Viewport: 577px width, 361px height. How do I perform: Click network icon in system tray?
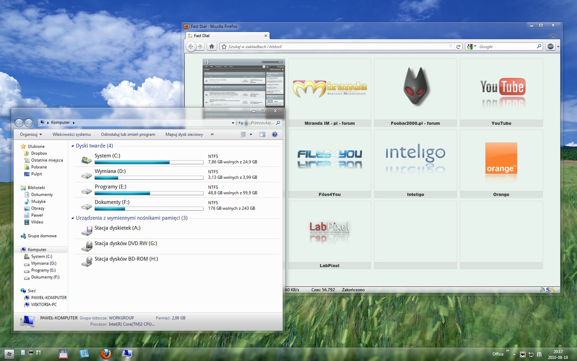point(531,354)
